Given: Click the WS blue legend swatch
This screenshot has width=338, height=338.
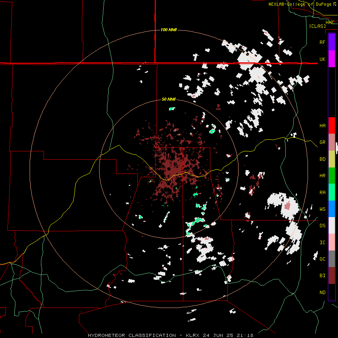Looking at the screenshot, I should (332, 209).
